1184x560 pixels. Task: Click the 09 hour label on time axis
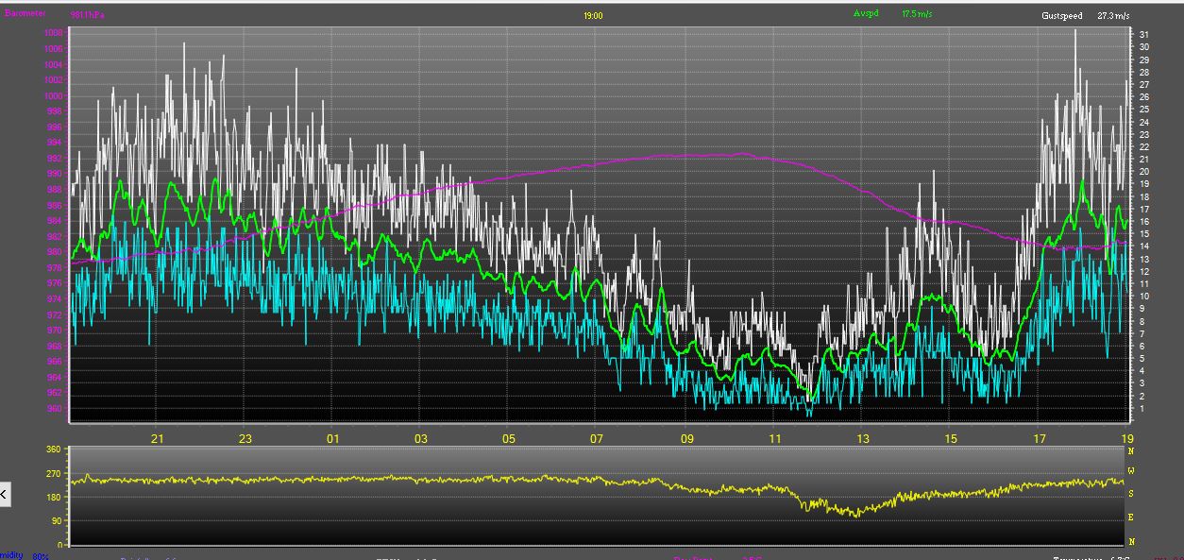(x=686, y=438)
